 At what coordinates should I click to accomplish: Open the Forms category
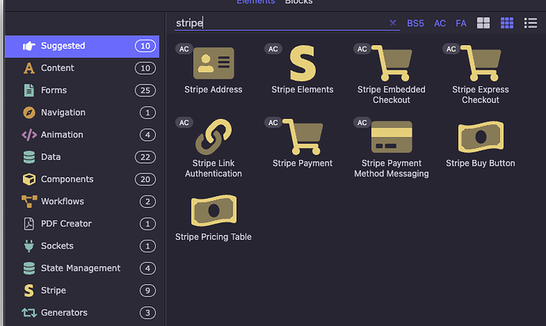click(82, 90)
